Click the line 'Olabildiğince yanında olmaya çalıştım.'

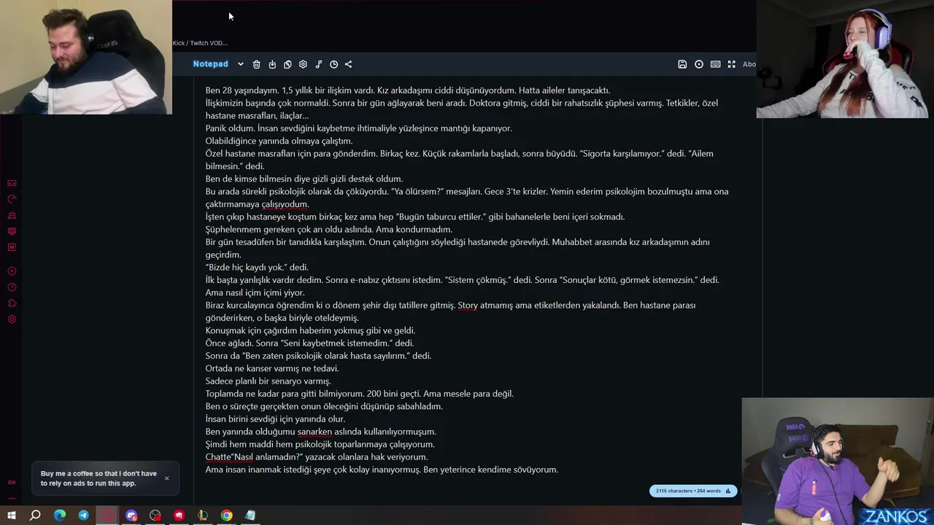click(x=279, y=141)
